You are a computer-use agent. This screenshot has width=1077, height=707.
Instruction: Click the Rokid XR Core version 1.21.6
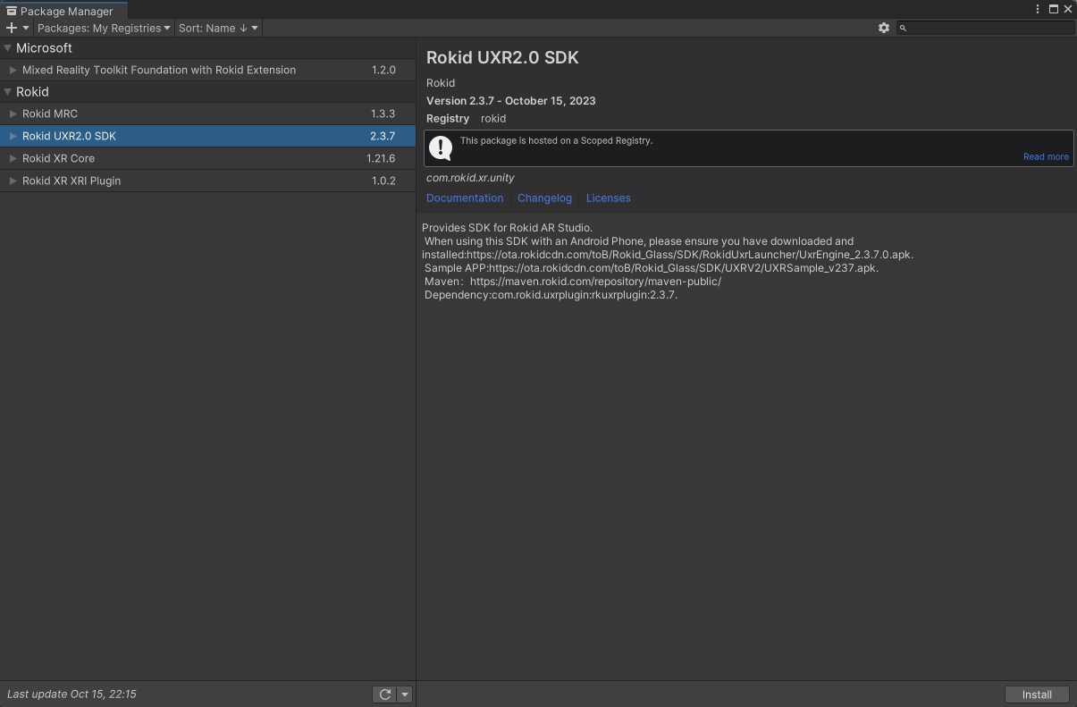[x=381, y=158]
